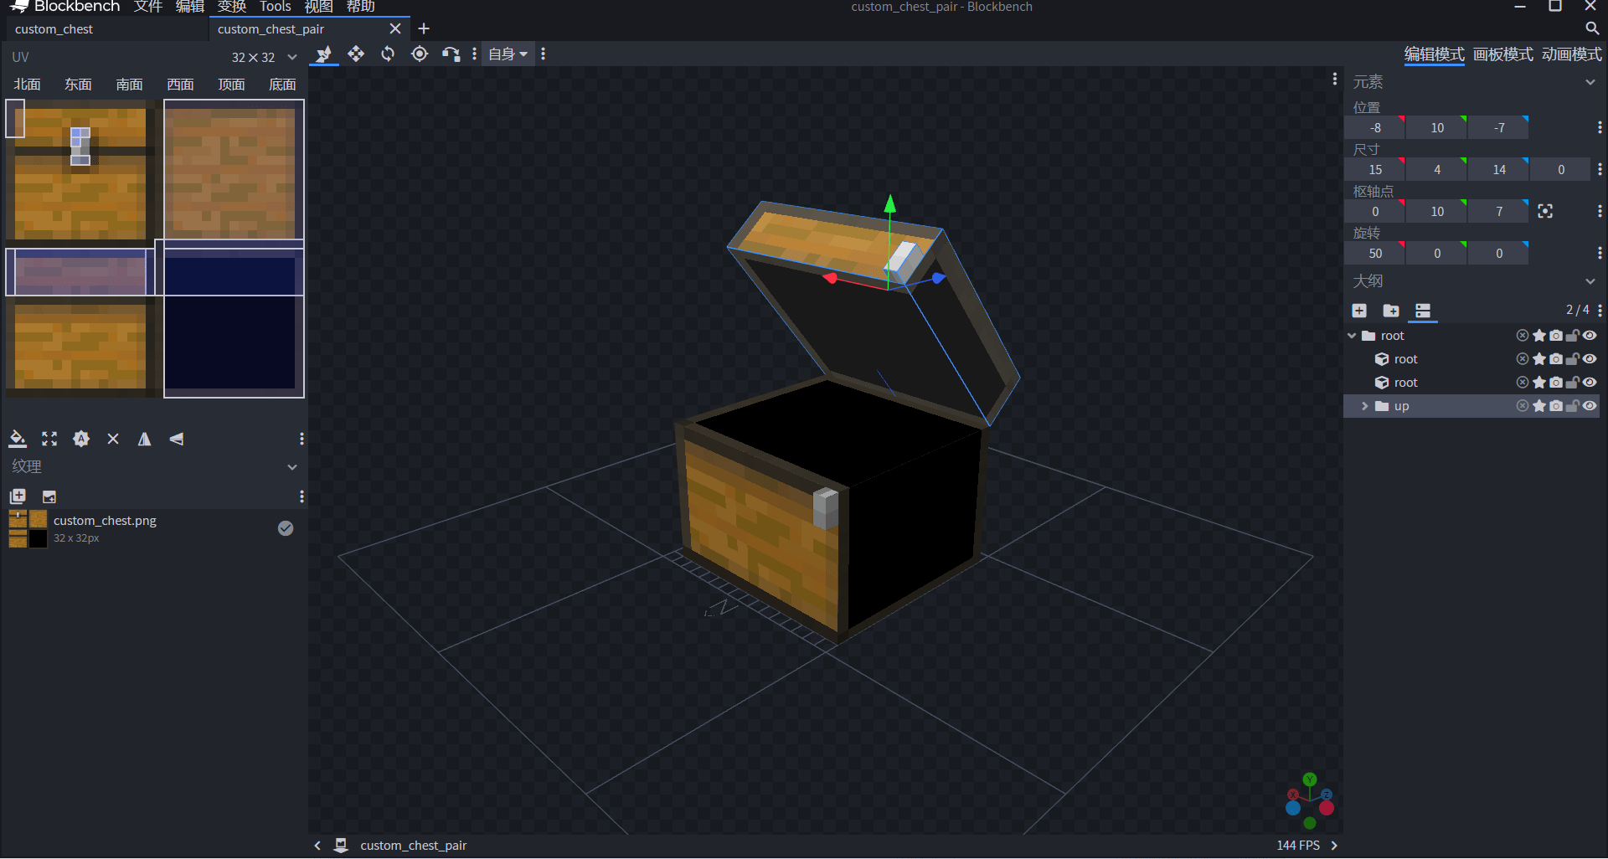Toggle visibility eye of up group
Image resolution: width=1608 pixels, height=859 pixels.
pos(1590,406)
